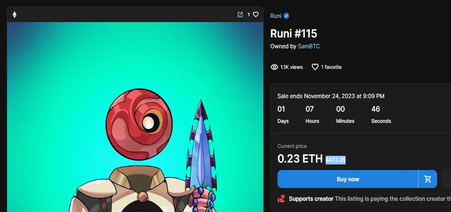The width and height of the screenshot is (451, 212).
Task: Favorite the NFT with the heart icon
Action: click(256, 15)
